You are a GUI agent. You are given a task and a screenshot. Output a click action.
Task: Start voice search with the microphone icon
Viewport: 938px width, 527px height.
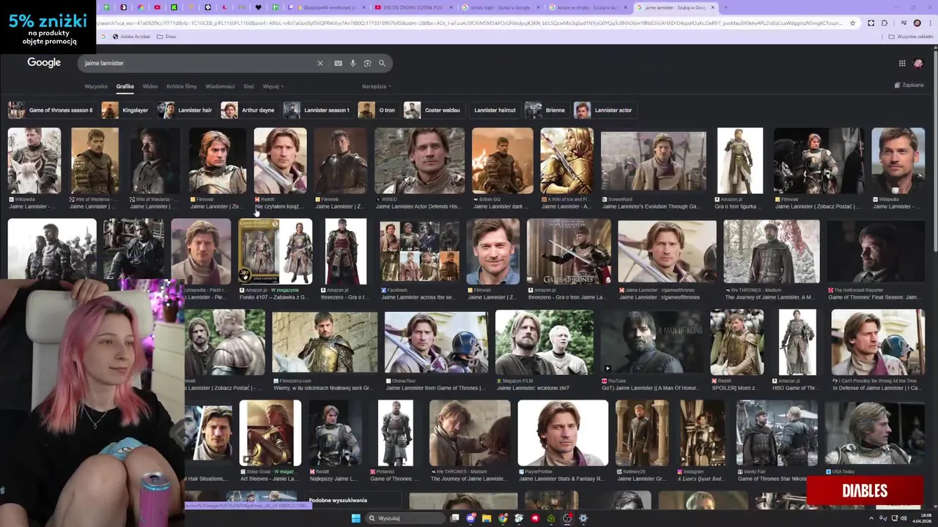point(352,63)
